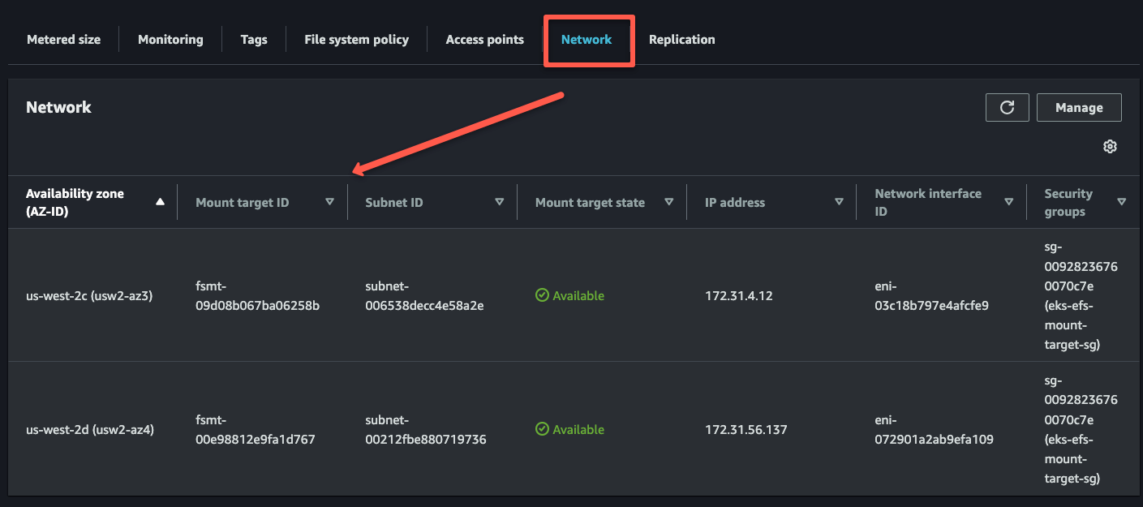Switch to the Monitoring tab

point(170,39)
